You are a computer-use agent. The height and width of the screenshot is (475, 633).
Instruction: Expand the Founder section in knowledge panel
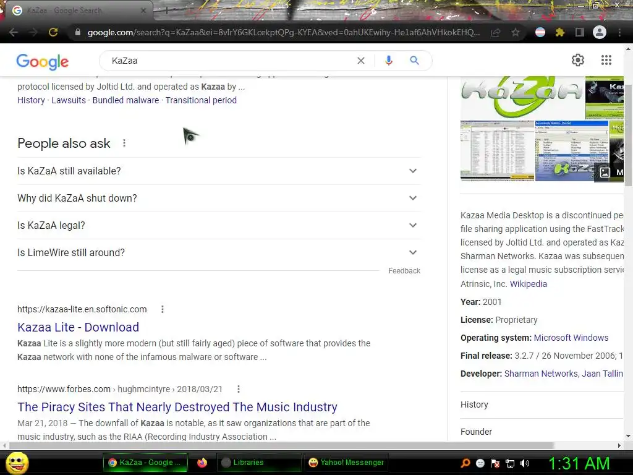pos(542,432)
